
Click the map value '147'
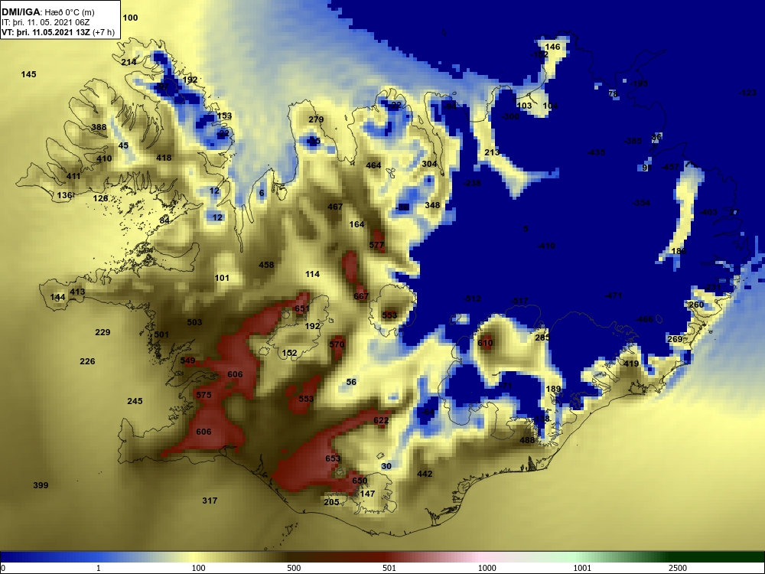[x=367, y=494]
